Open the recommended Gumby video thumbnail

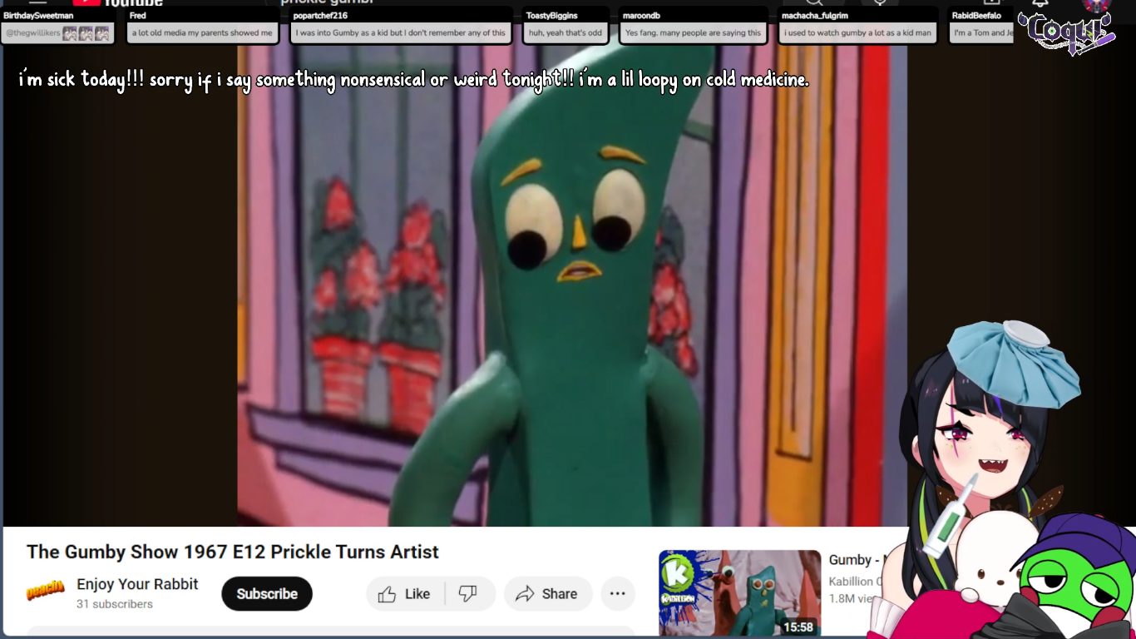(739, 592)
